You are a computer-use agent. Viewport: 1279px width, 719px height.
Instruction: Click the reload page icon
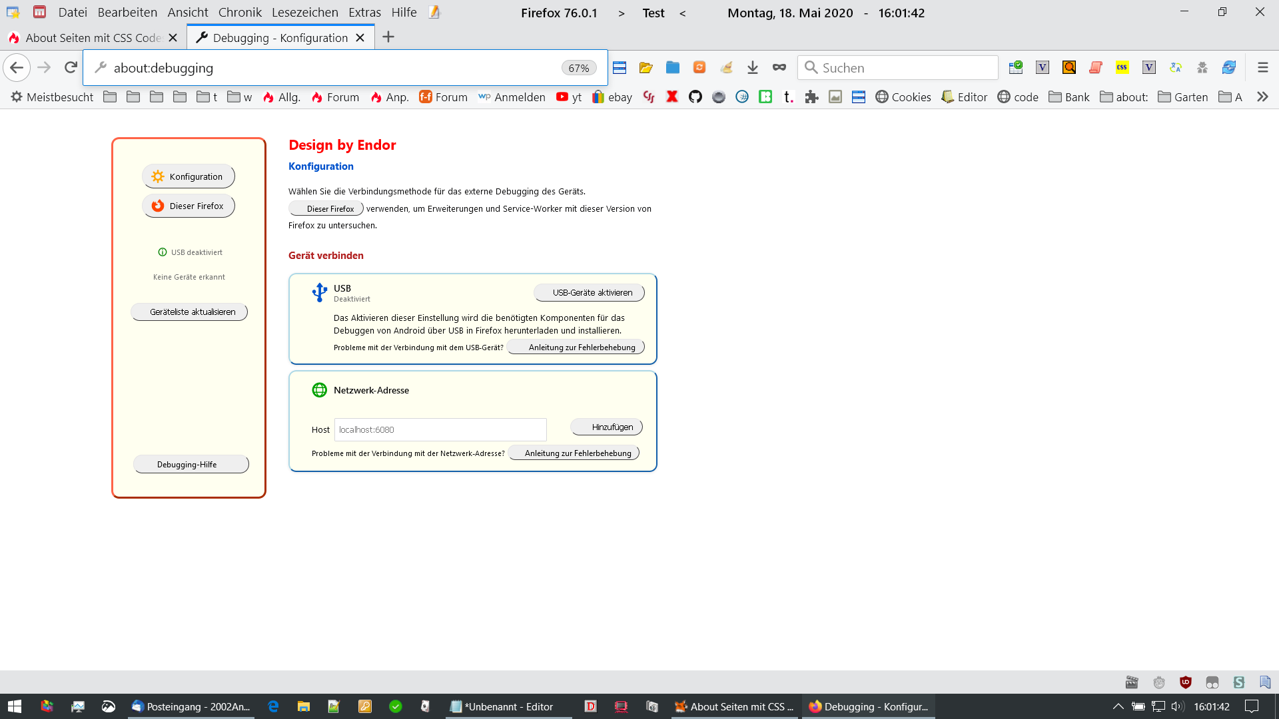pos(71,67)
